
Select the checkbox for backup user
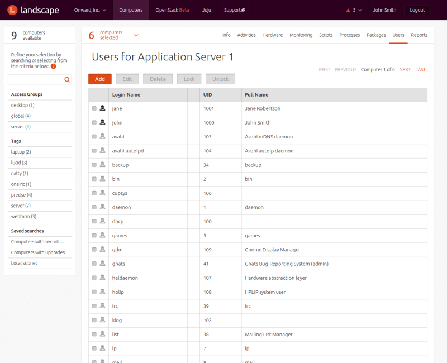tap(94, 165)
